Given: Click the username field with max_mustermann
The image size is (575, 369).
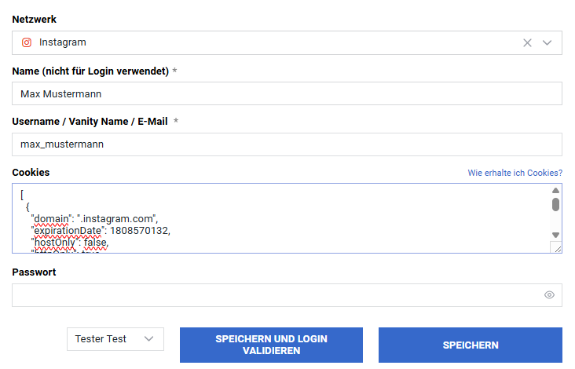Looking at the screenshot, I should point(287,144).
